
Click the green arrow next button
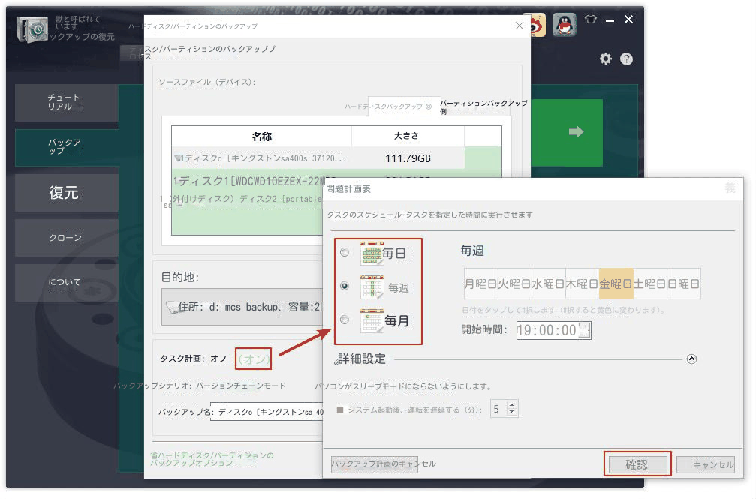pyautogui.click(x=576, y=132)
